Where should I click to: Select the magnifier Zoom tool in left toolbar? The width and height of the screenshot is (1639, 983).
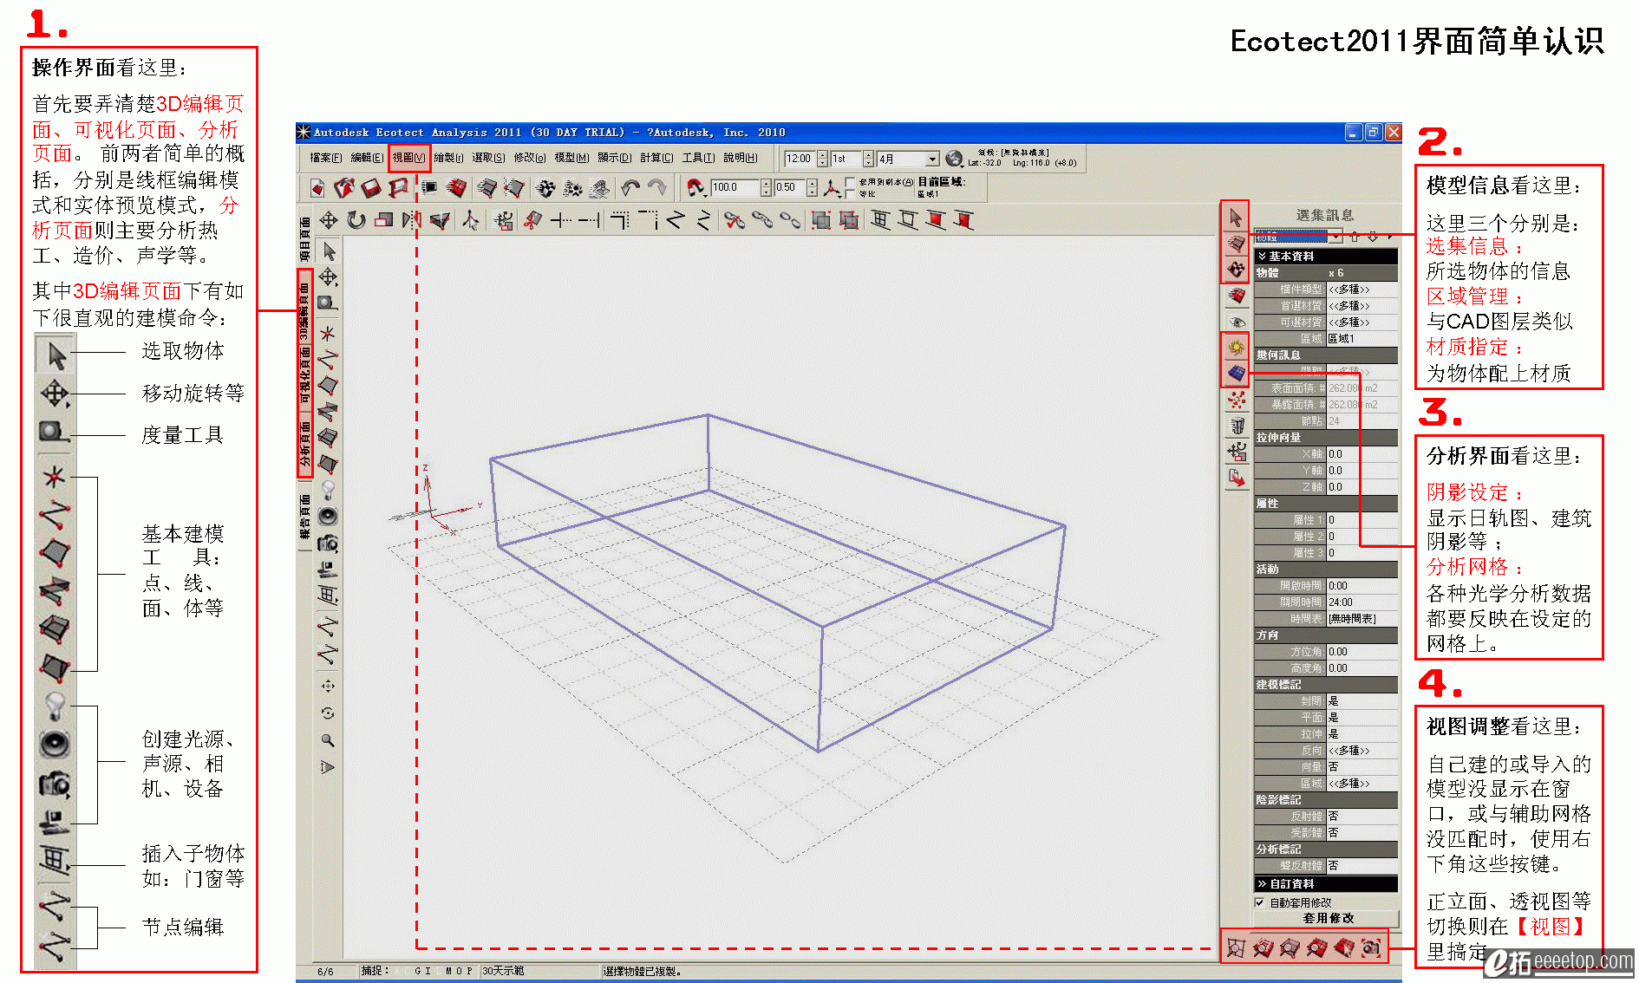328,740
